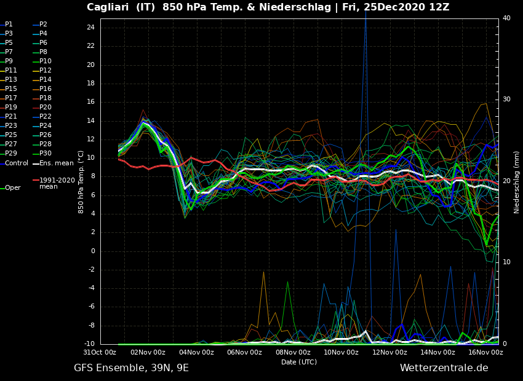Click the 850 hPa Temp. axis label

pos(81,182)
